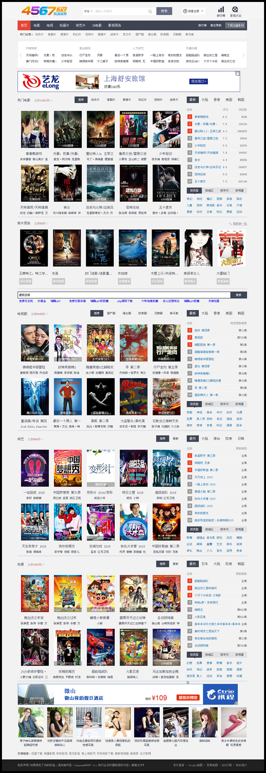266x773 pixels.
Task: Click the right arrow of hot-search carousel
Action: pyautogui.click(x=243, y=55)
